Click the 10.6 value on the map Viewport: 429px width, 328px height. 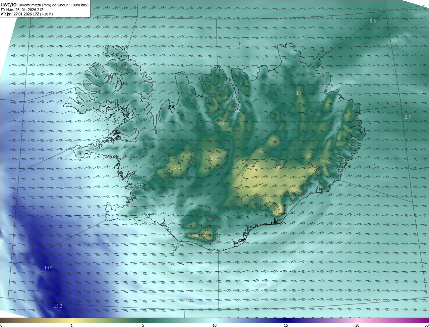click(x=263, y=286)
